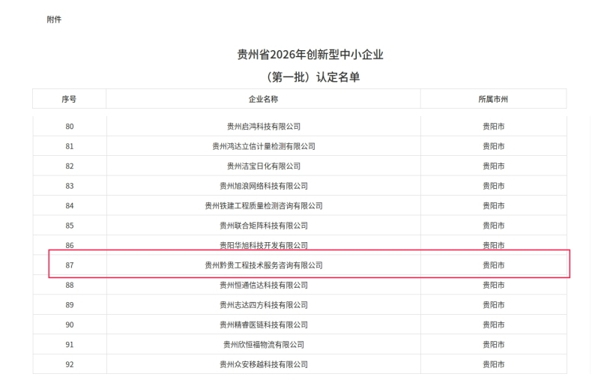Image resolution: width=613 pixels, height=380 pixels.
Task: Click the highlighted 贵州黔贵工程技术服务咨询有限公司 entry
Action: (x=263, y=265)
